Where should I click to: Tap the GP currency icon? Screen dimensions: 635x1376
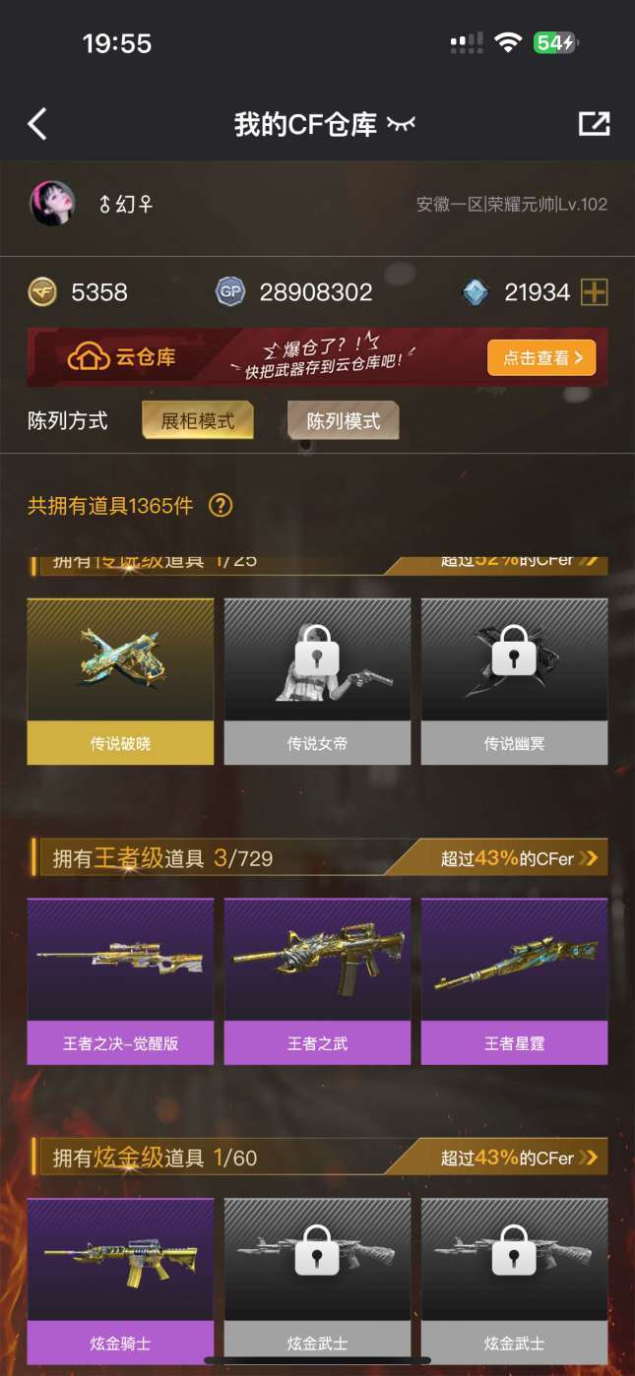tap(230, 291)
